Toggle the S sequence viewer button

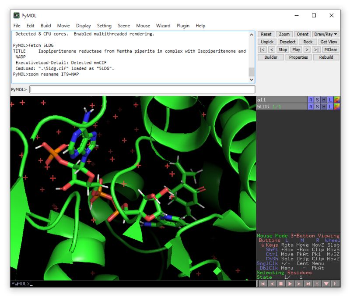coord(317,284)
